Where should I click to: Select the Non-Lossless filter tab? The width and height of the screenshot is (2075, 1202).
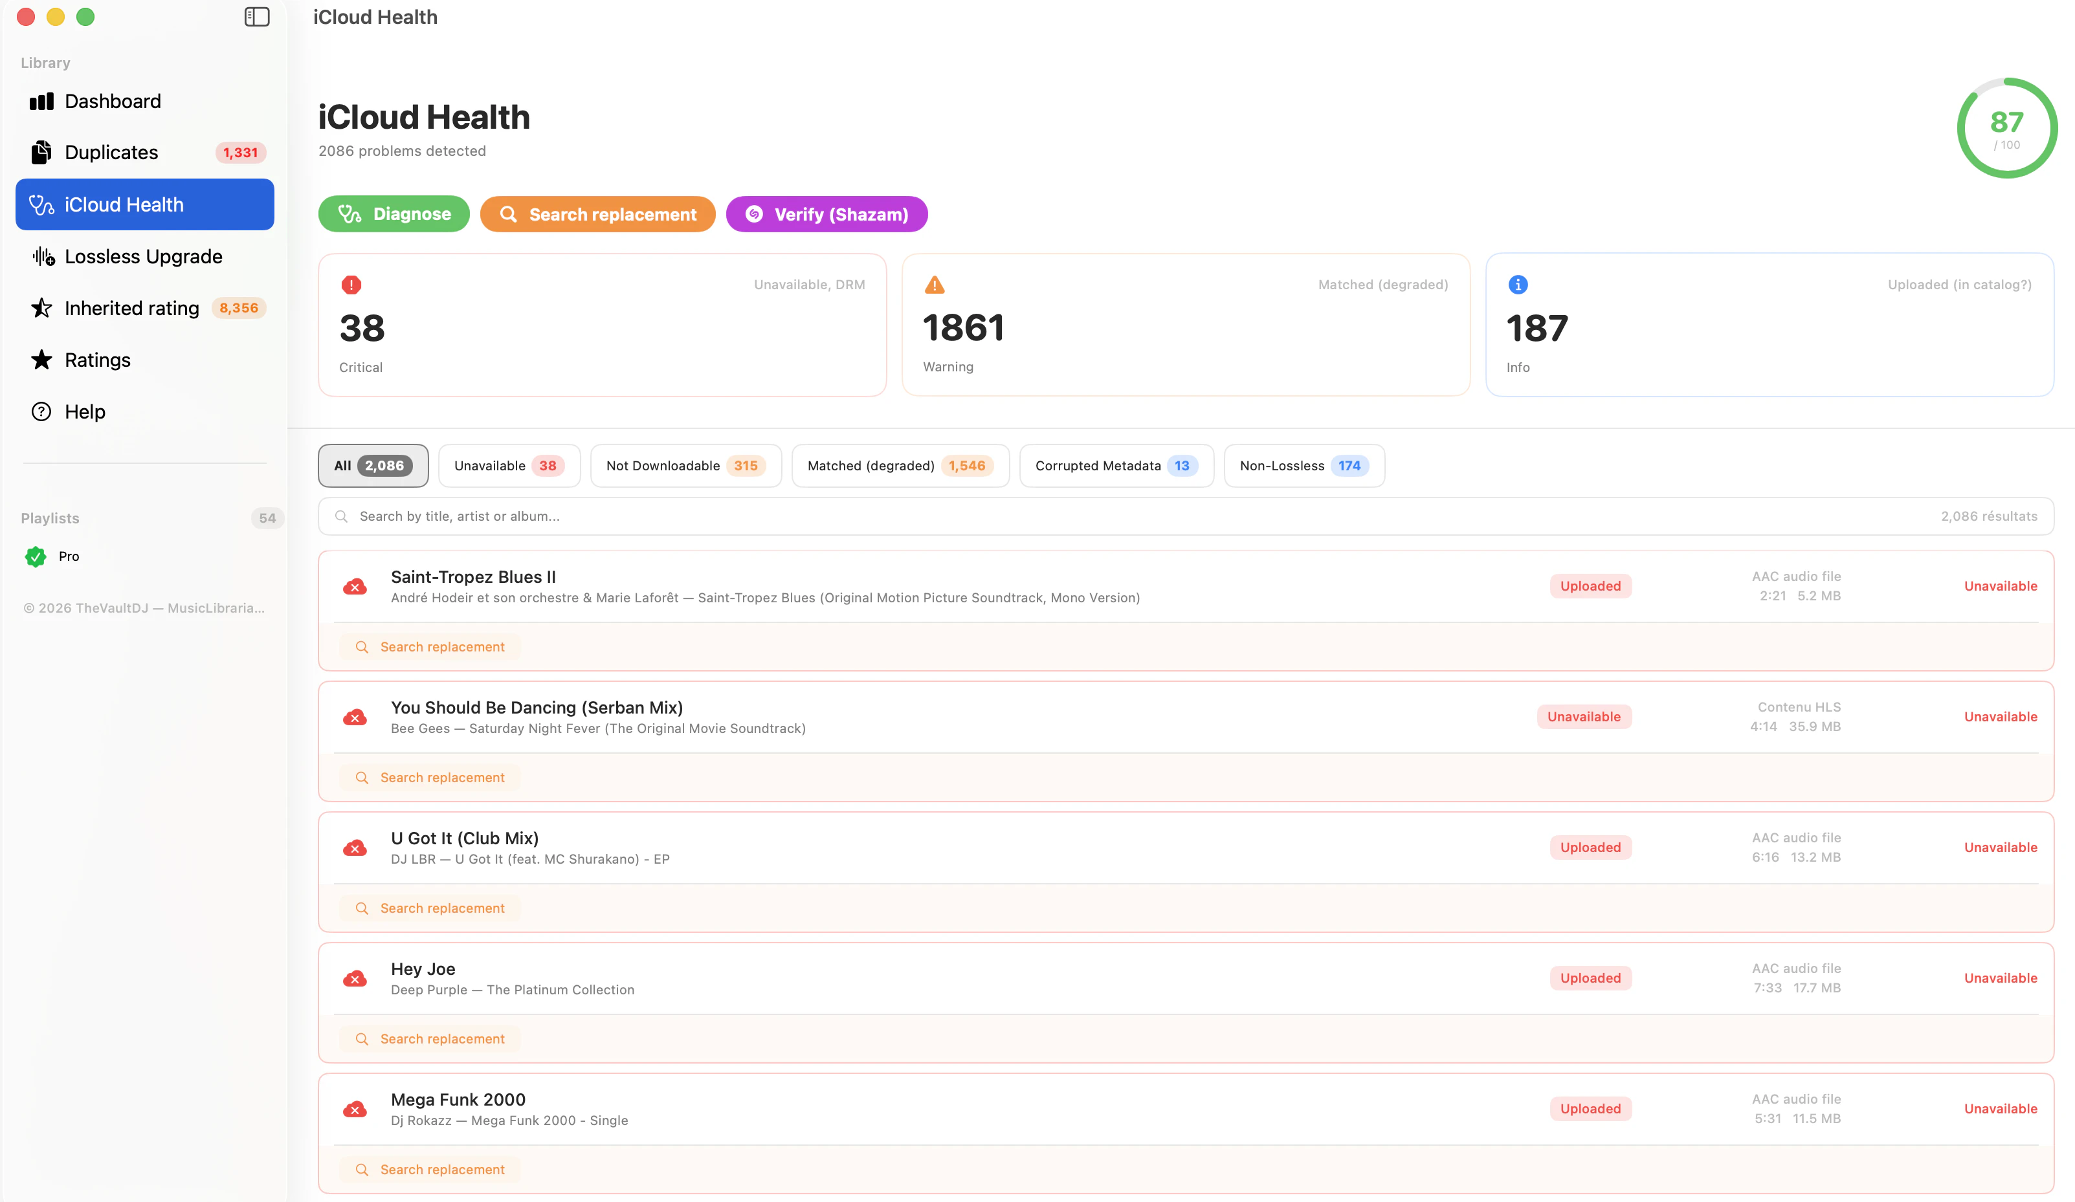pyautogui.click(x=1304, y=466)
